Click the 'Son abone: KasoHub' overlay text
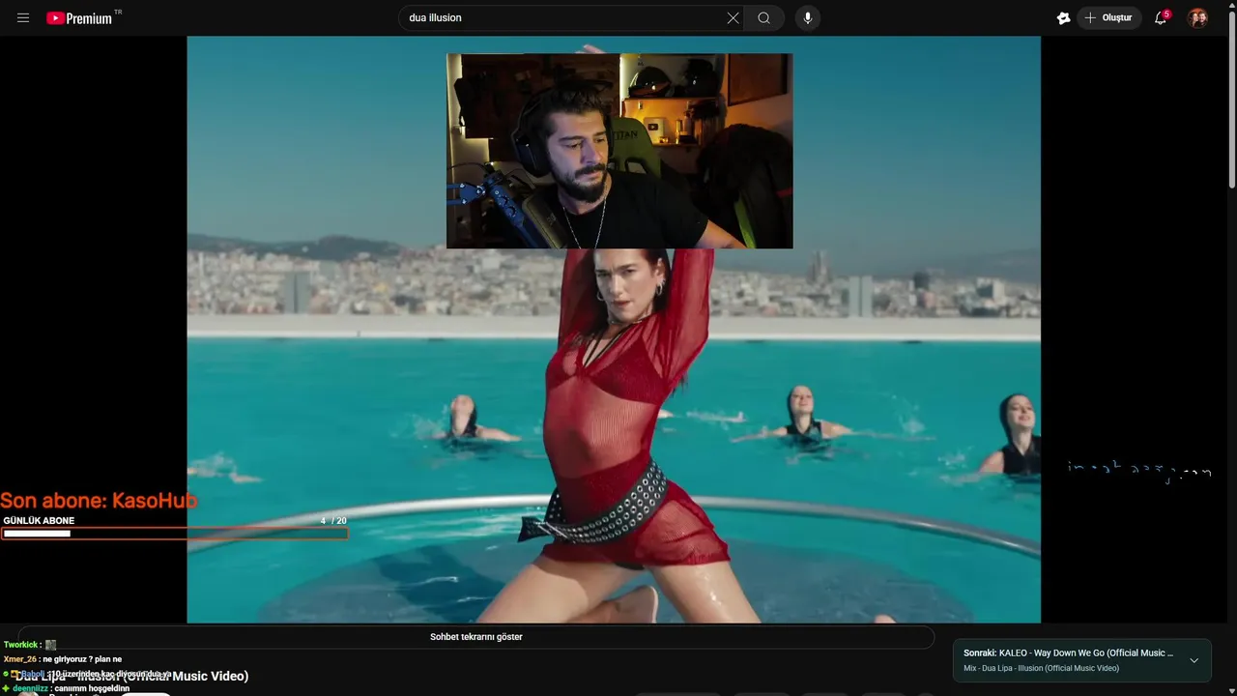The image size is (1237, 696). (x=99, y=501)
